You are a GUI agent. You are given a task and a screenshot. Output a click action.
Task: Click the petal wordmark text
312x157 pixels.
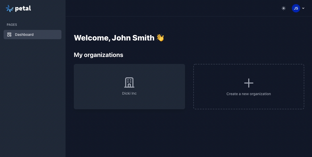coord(23,9)
